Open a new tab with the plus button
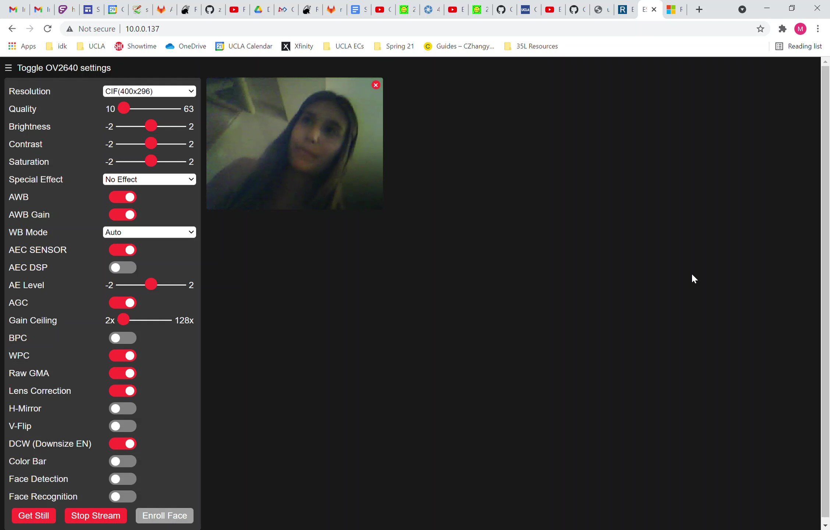 tap(699, 10)
